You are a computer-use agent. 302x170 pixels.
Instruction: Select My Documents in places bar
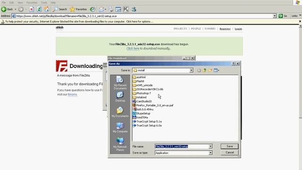(120, 112)
